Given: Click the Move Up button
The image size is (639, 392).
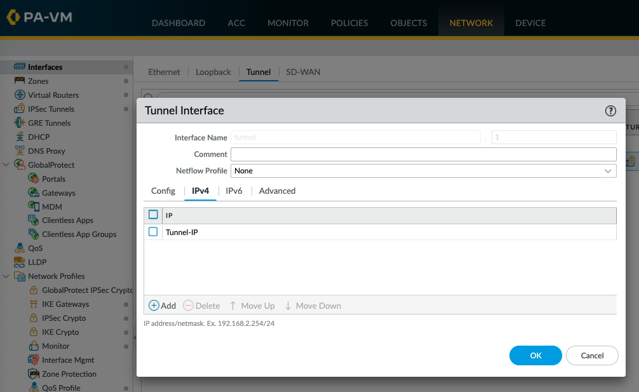Looking at the screenshot, I should (252, 306).
